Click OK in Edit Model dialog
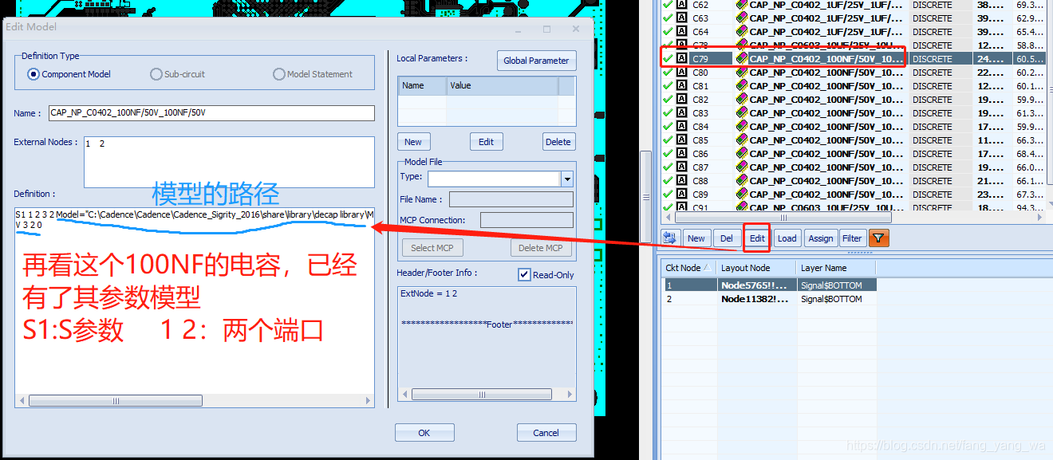The image size is (1053, 460). click(424, 433)
